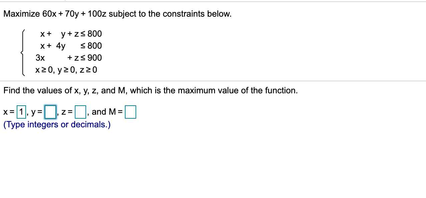Click the constraint x + 4y ≤ 800

[x=68, y=46]
